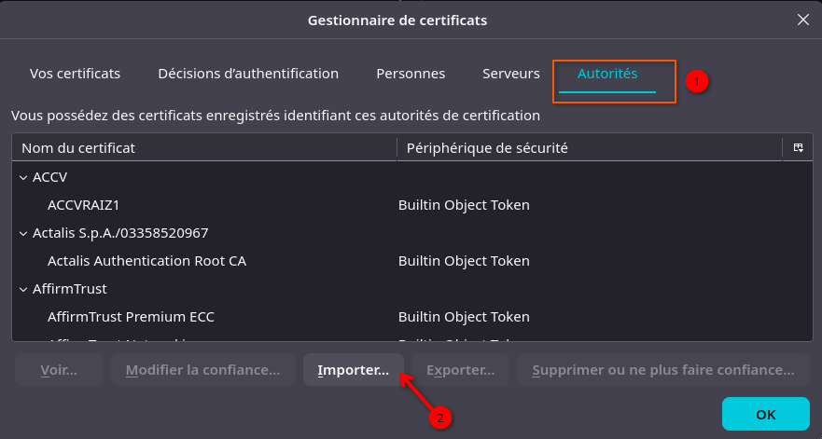Click Supprimer ou ne plus faire confiance…
This screenshot has width=822, height=439.
tap(662, 370)
